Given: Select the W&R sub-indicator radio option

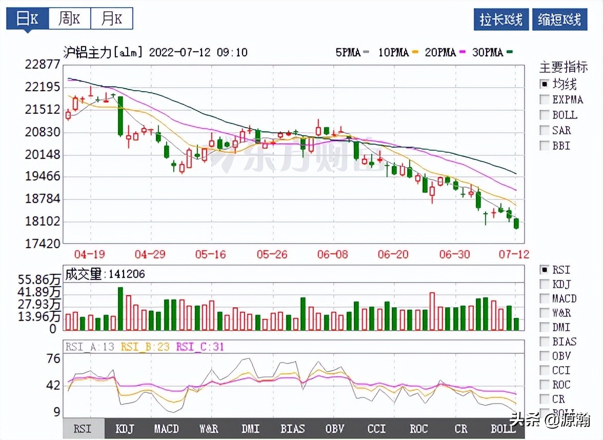Looking at the screenshot, I should point(544,313).
